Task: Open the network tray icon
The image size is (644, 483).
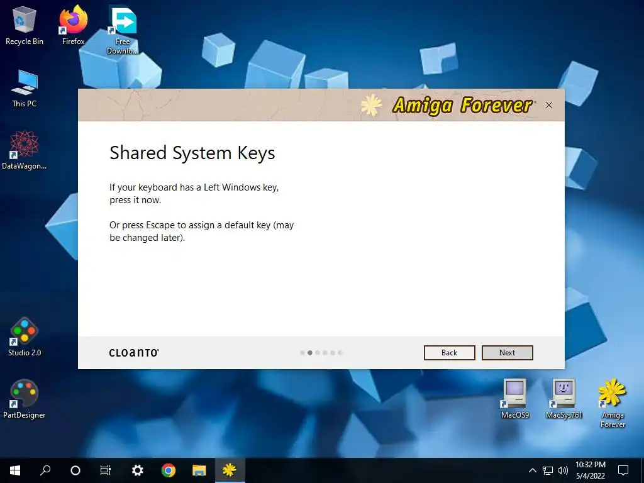Action: point(548,470)
